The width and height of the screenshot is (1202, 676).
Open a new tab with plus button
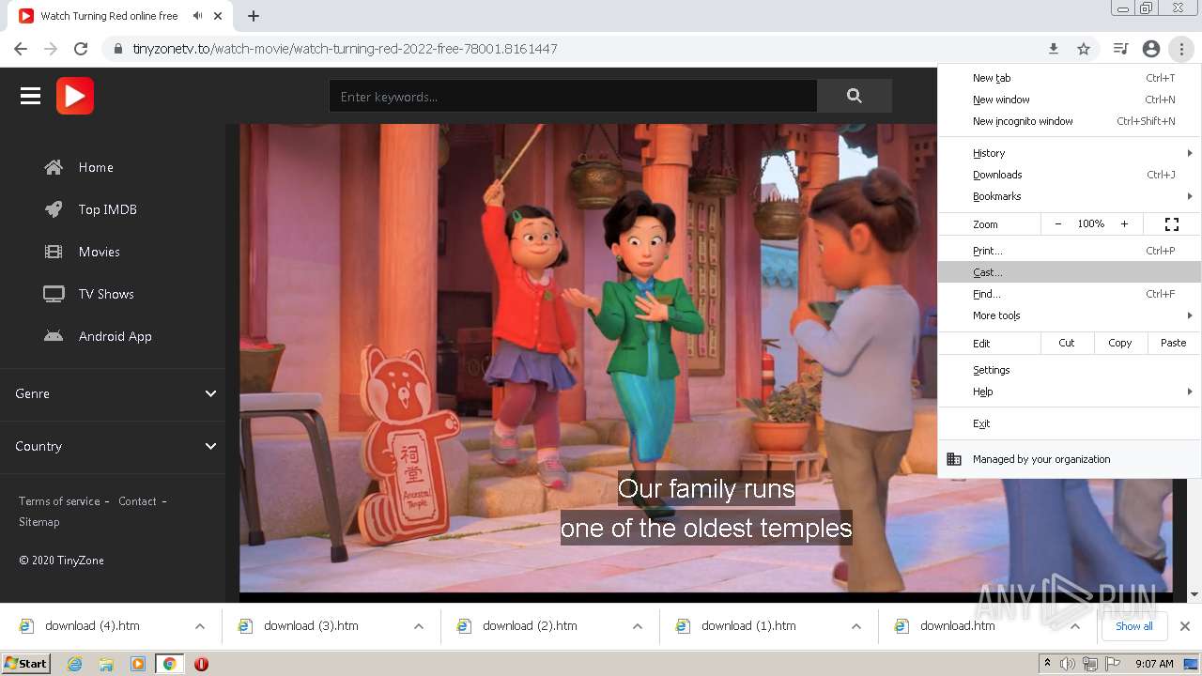[x=254, y=16]
